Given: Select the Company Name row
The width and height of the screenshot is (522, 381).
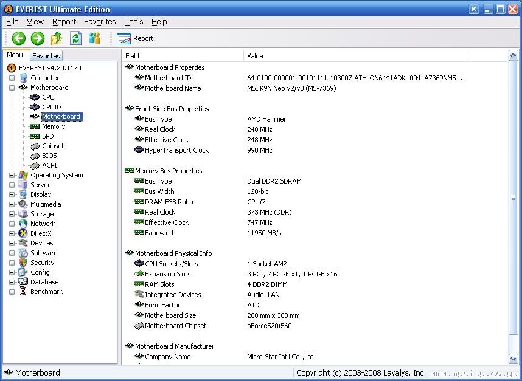Looking at the screenshot, I should tap(315, 357).
